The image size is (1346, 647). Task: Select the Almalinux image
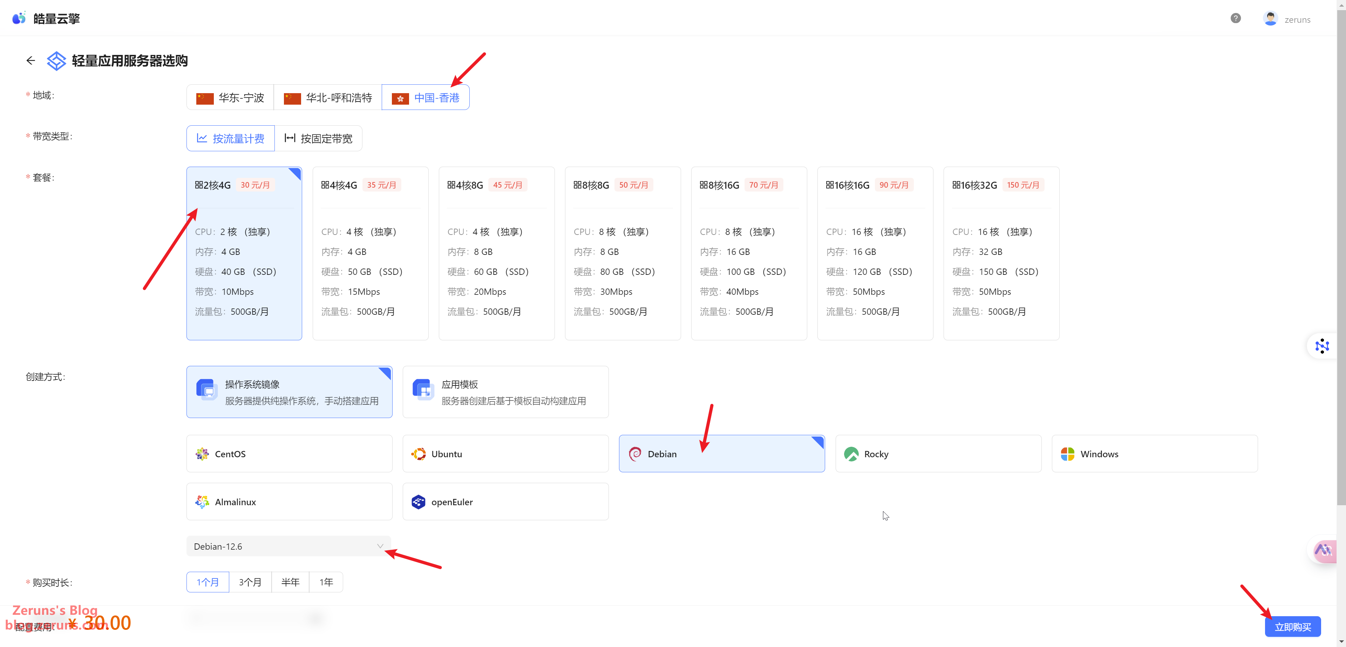[x=289, y=501]
